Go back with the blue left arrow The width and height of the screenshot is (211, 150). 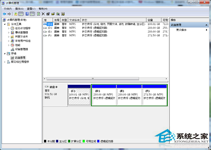click(5, 14)
